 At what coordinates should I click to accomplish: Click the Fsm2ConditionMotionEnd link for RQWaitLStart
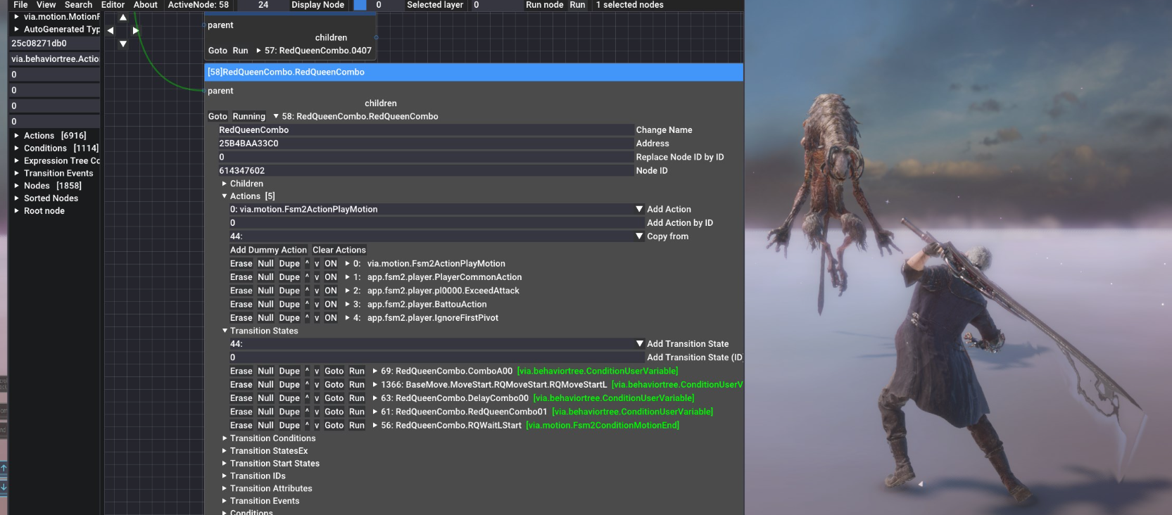[x=603, y=426]
